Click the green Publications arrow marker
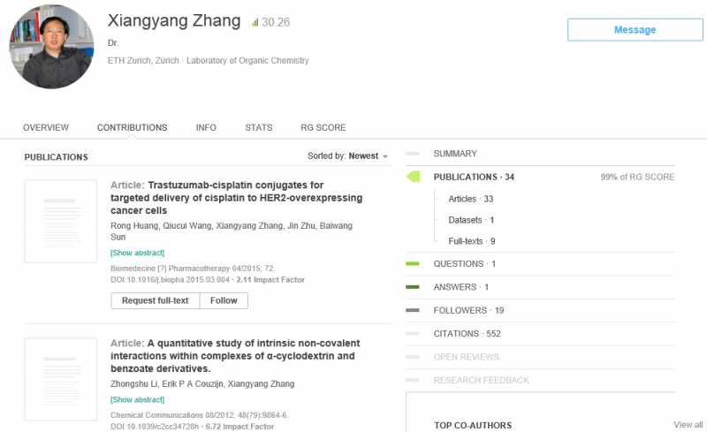707x432 pixels. (x=413, y=178)
